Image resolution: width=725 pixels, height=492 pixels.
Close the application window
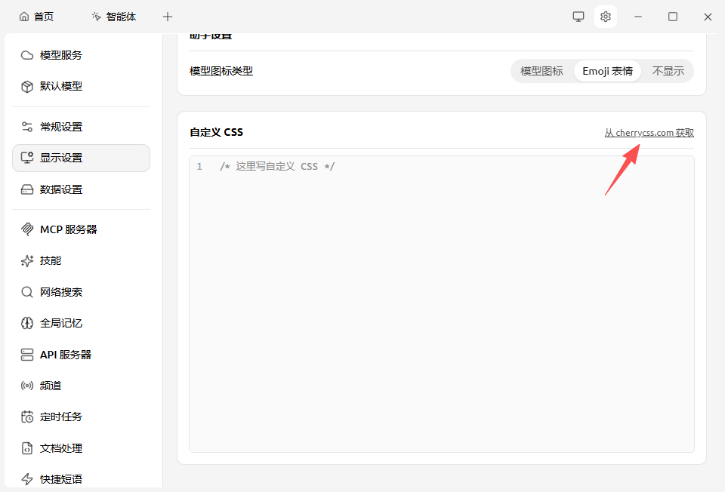pos(708,17)
